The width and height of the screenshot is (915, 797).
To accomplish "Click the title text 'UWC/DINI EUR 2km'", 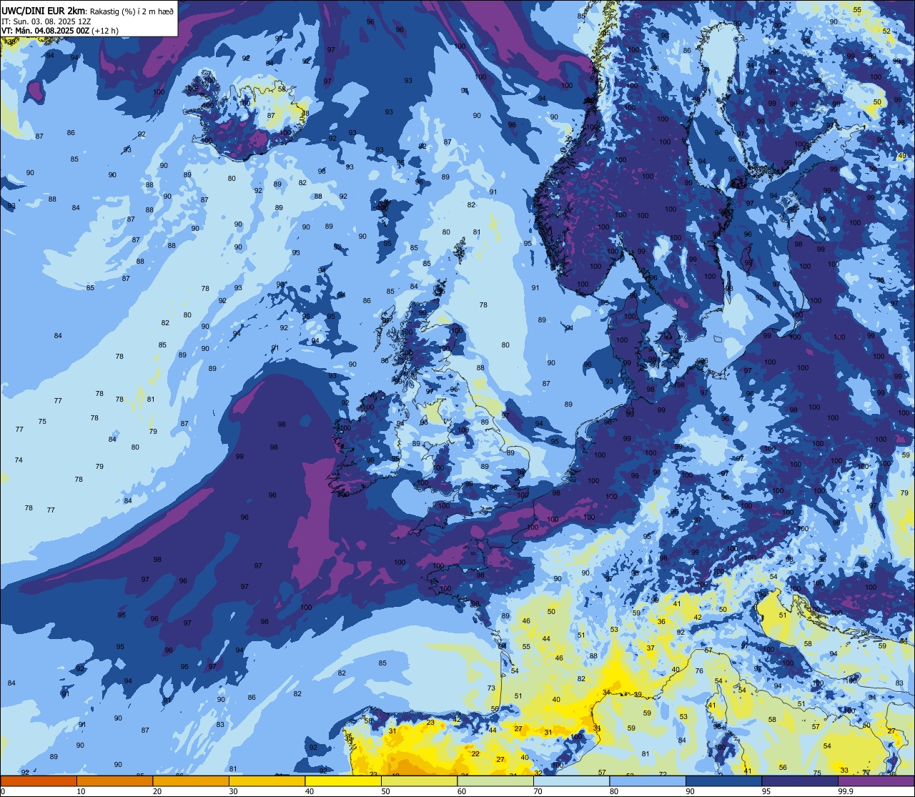I will [43, 11].
